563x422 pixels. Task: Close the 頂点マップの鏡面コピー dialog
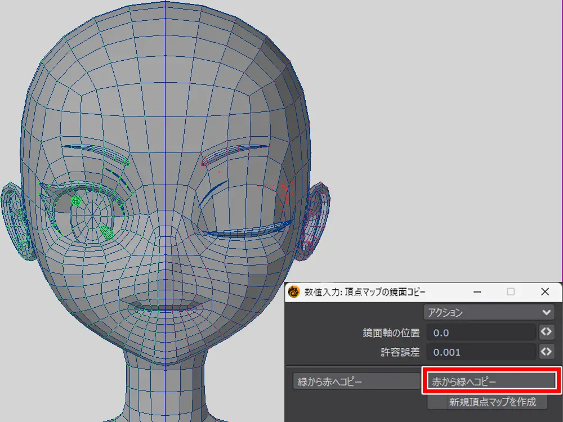point(544,292)
